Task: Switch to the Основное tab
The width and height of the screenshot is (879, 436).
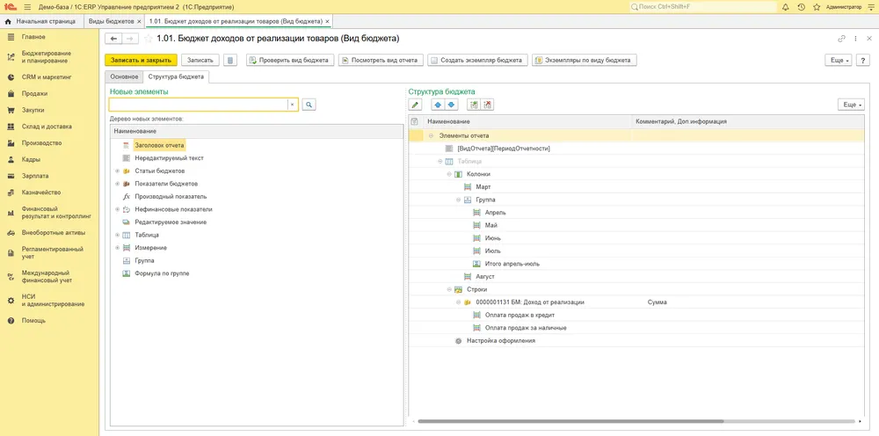Action: [x=124, y=76]
